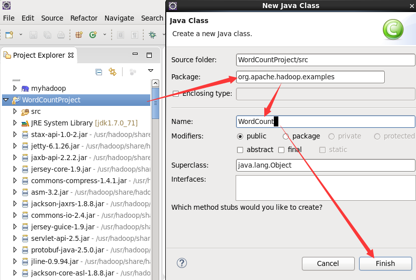Screen dimensions: 416x280
Task: Click the src source folder icon
Action: (x=25, y=112)
